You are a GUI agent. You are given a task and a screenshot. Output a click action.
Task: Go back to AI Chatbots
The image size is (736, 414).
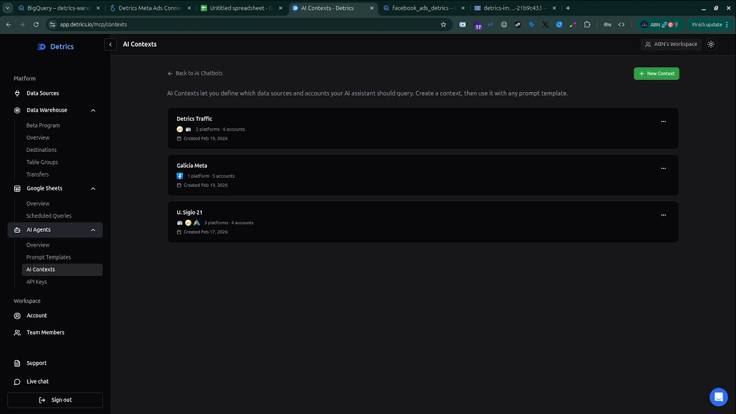tap(195, 74)
